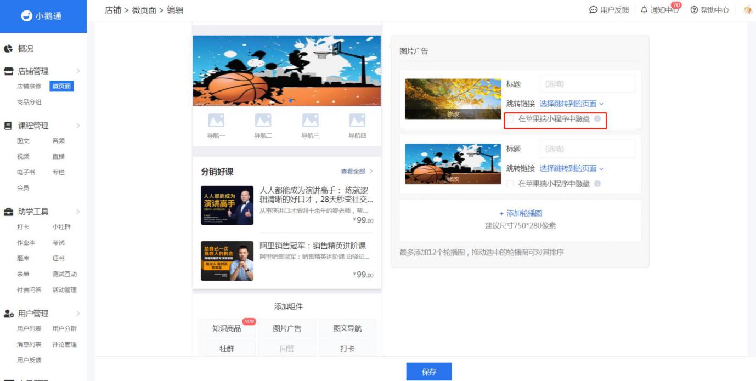Click the 标题 input field for the autumn image

[588, 84]
